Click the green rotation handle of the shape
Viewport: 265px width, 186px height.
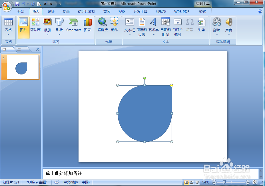click(x=144, y=78)
